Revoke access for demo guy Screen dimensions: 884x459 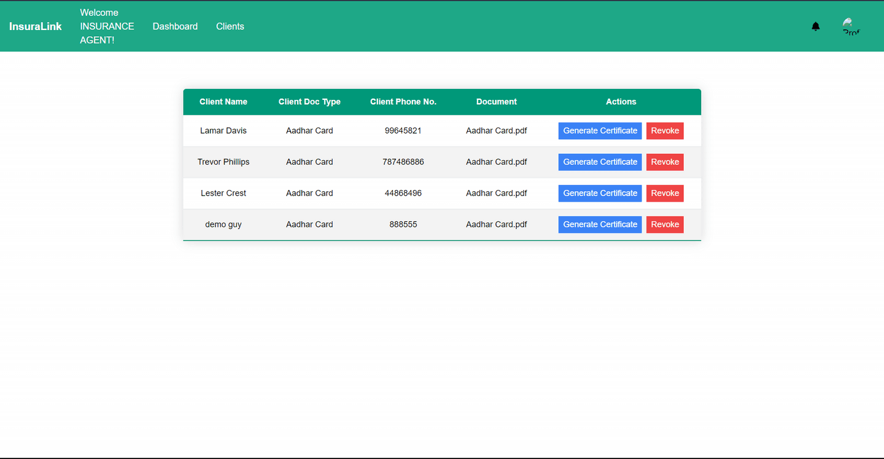pyautogui.click(x=665, y=224)
